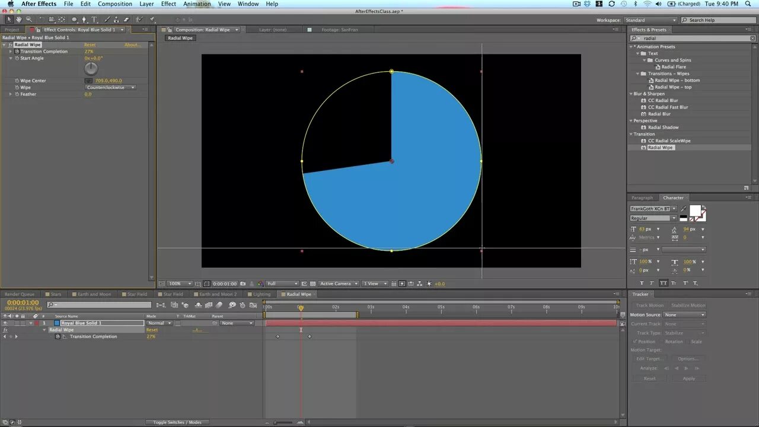
Task: Click the Start Angle dial control
Action: coord(91,68)
